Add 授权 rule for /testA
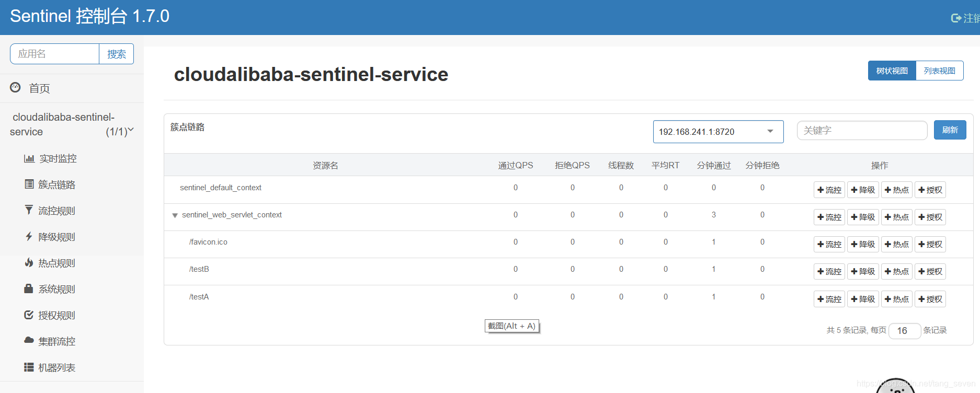Viewport: 980px width, 393px height. 930,299
